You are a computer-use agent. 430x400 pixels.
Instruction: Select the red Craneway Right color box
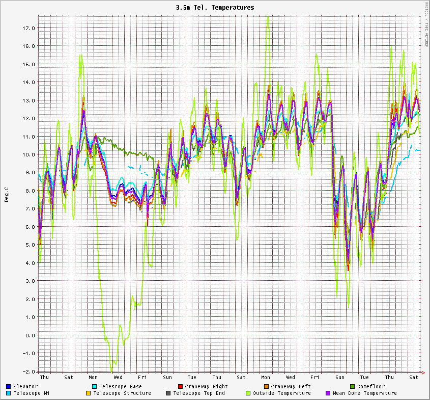point(180,387)
